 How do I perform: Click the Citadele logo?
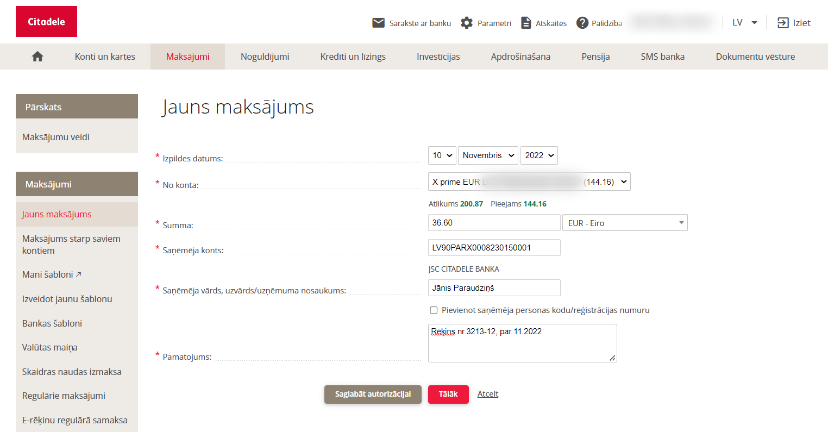point(46,22)
